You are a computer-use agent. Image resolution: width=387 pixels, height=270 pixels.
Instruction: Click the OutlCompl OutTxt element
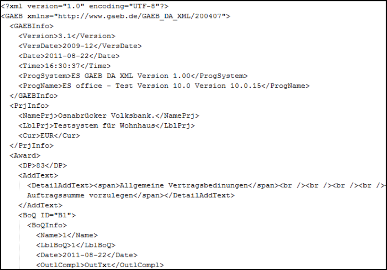(100, 265)
